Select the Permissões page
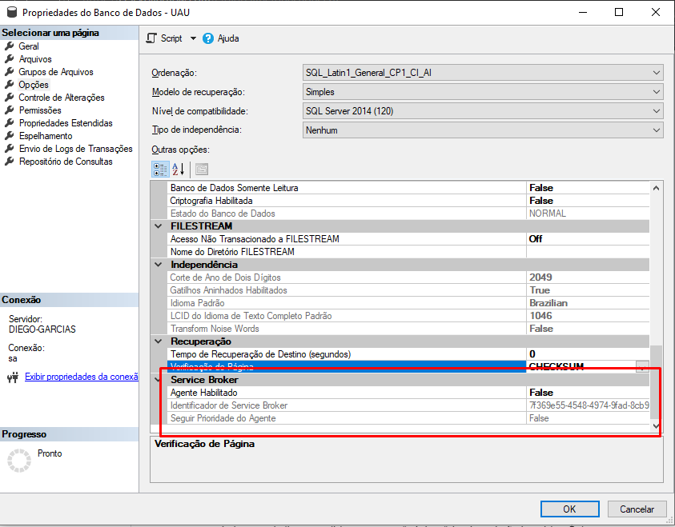Viewport: 675px width, 527px height. [40, 110]
